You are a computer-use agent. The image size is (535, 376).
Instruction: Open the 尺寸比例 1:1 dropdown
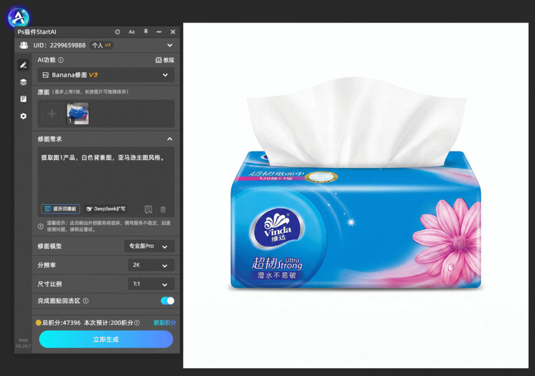pos(151,284)
